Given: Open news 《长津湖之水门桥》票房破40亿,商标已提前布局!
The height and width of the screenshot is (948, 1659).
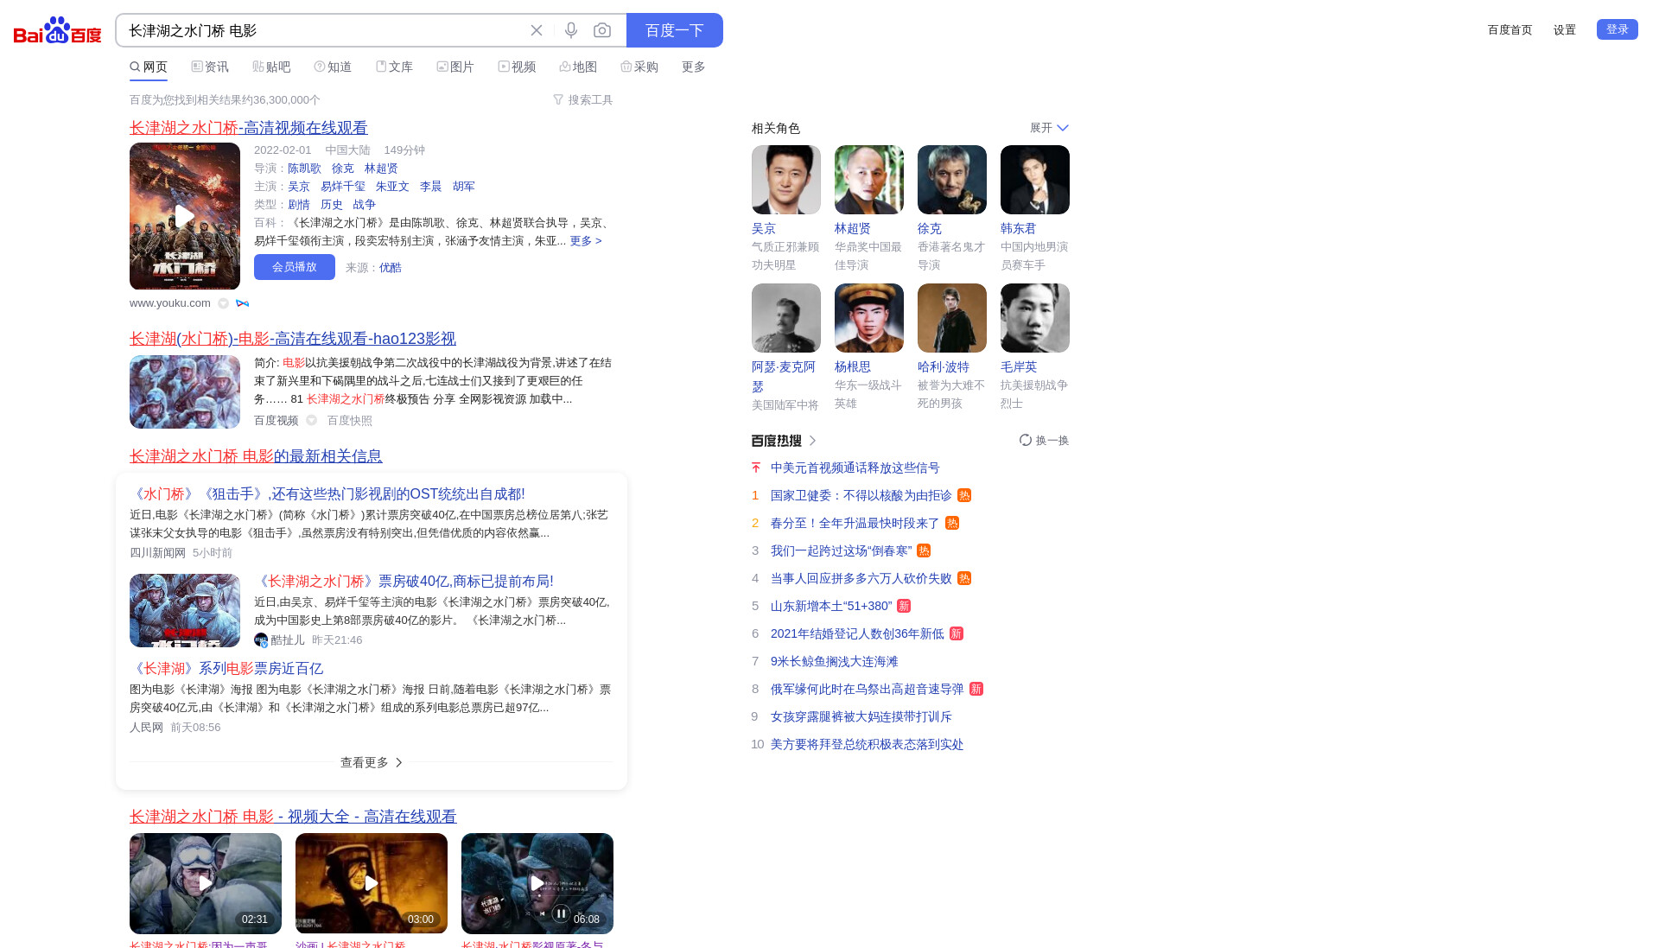Looking at the screenshot, I should 404,582.
